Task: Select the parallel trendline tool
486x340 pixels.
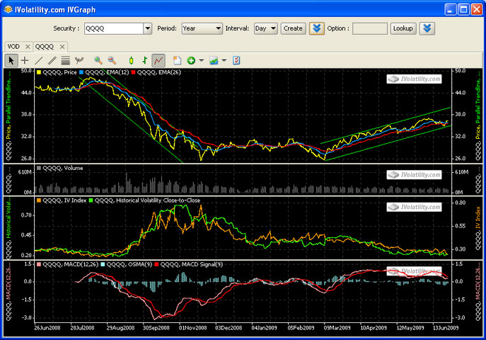Action: click(52, 60)
